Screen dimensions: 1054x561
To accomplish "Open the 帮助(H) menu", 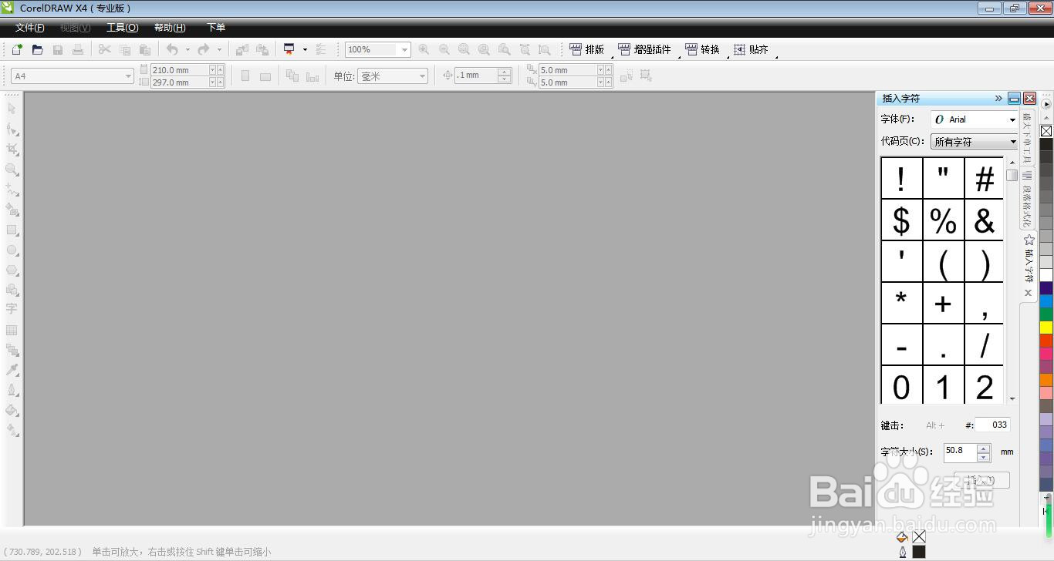I will pyautogui.click(x=170, y=28).
